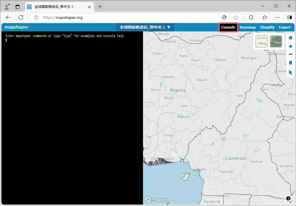
Task: Activate the arrow inspect tool
Action: 291,72
